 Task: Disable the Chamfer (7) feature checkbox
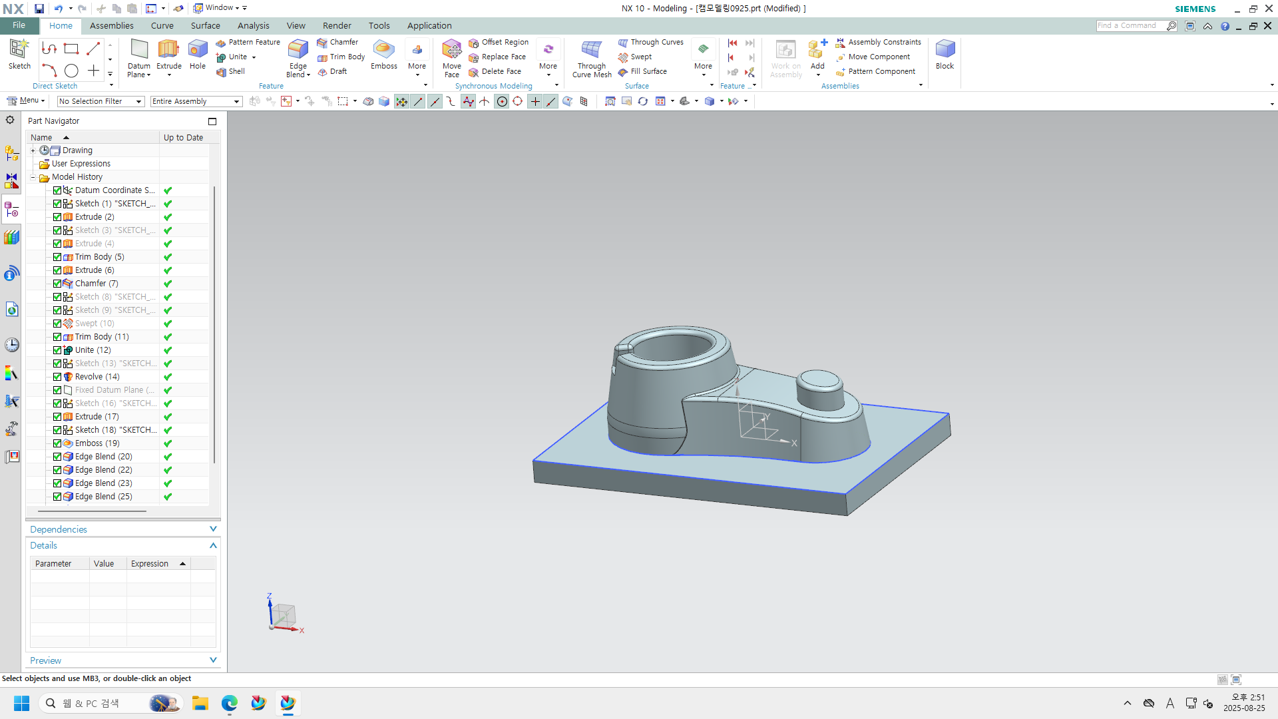pos(57,284)
